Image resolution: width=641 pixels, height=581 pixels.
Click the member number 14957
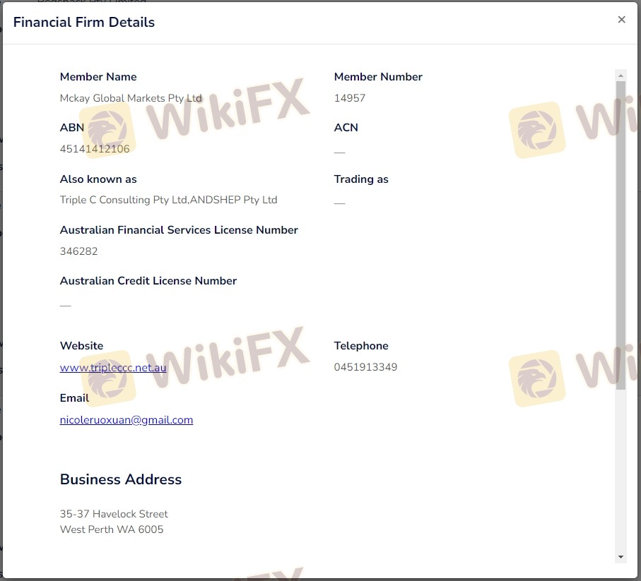pos(350,98)
